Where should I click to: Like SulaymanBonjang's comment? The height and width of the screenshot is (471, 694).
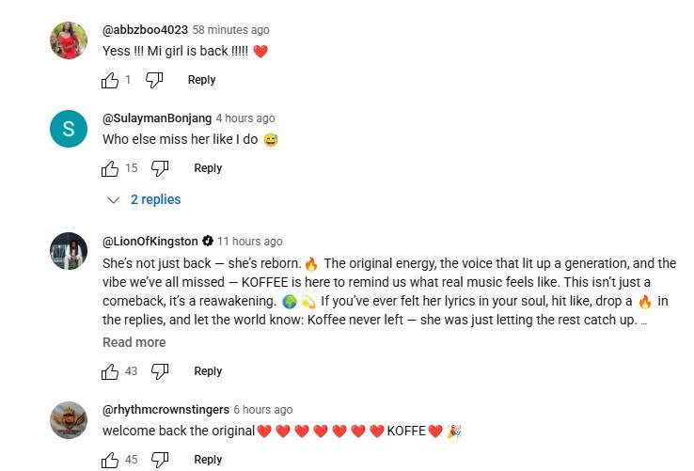(x=110, y=168)
